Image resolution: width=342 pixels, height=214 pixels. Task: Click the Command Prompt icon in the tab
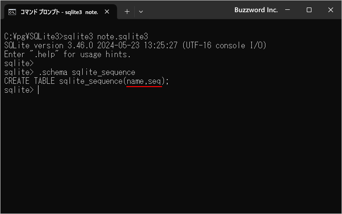tap(13, 12)
